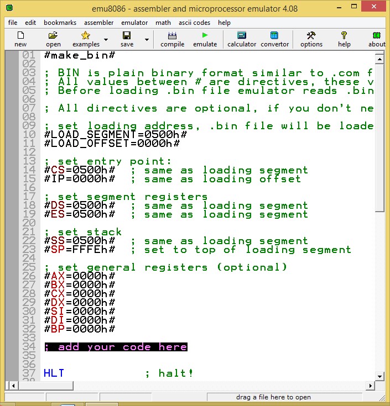
Task: Open the help menu
Action: point(224,23)
